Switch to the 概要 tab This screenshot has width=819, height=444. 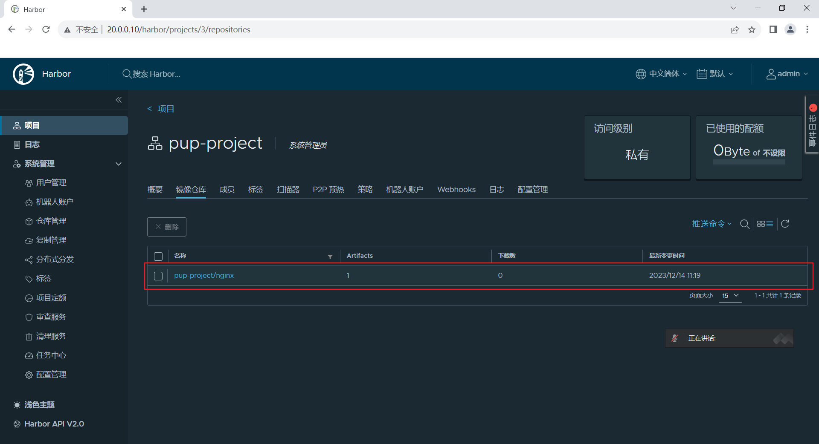pyautogui.click(x=155, y=190)
